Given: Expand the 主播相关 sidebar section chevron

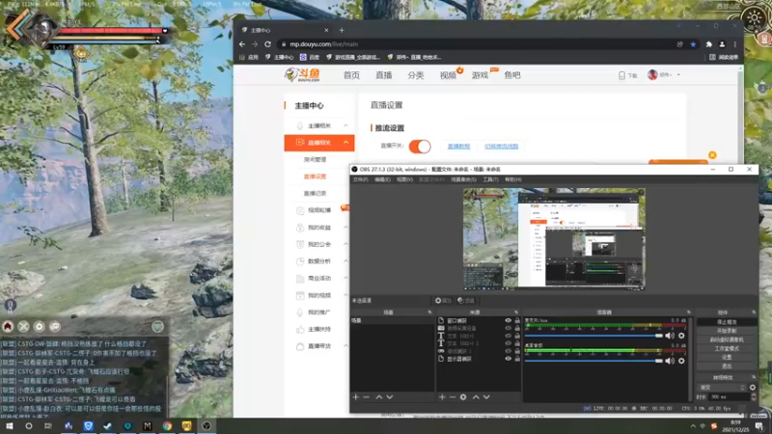Looking at the screenshot, I should [x=346, y=125].
